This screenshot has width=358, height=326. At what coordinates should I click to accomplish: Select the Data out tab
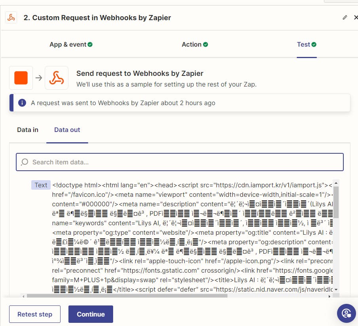67,130
